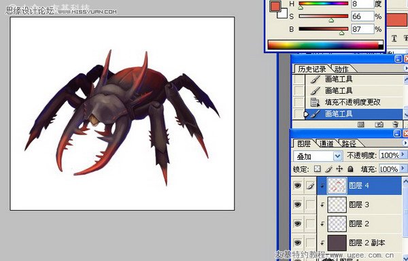Click the 填充不透明度更改 state document icon
Viewport: 408px width, 261px height.
tap(315, 102)
